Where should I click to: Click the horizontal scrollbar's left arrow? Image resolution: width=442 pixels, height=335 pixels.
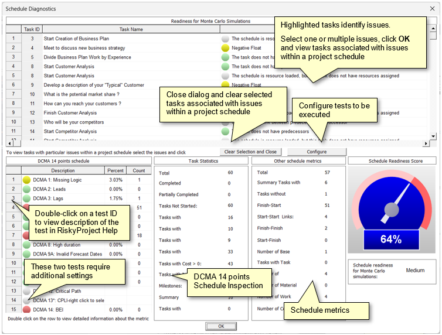click(x=9, y=142)
